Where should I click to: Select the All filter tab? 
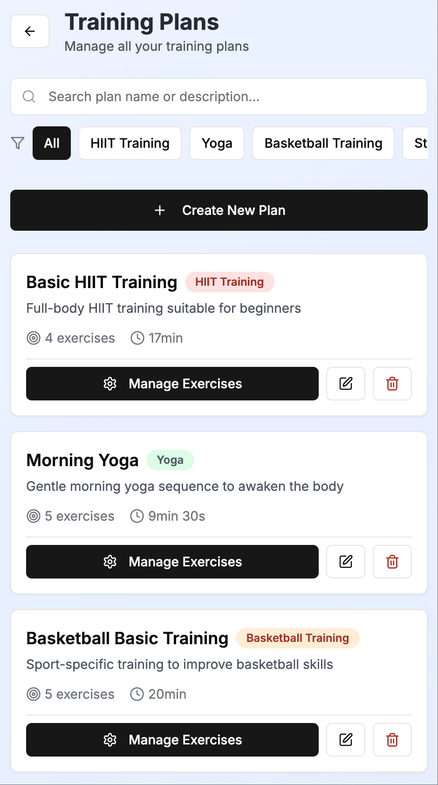click(x=51, y=143)
